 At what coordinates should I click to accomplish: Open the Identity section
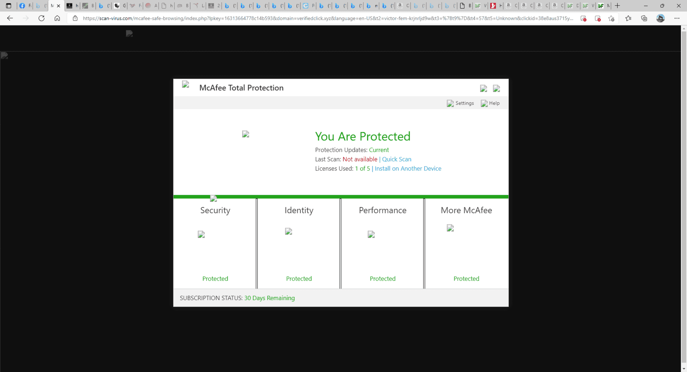(299, 210)
